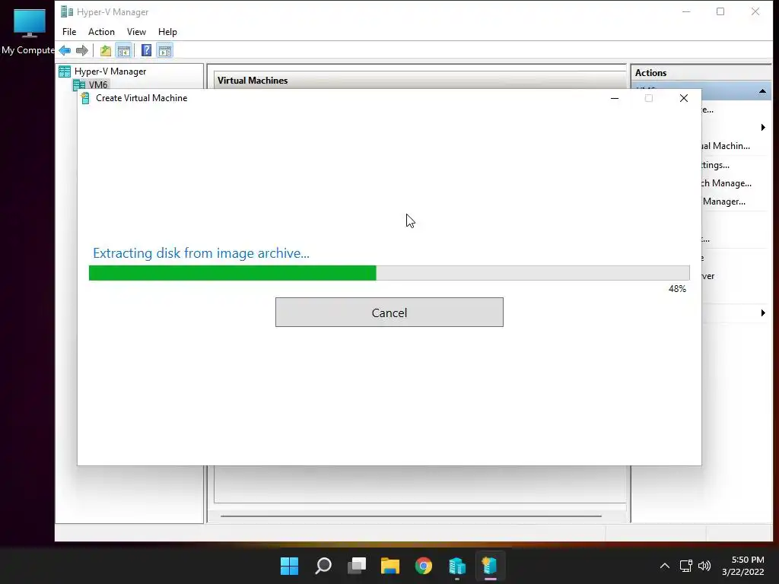Image resolution: width=779 pixels, height=584 pixels.
Task: Open the ...ttings action in Actions pane
Action: 715,165
